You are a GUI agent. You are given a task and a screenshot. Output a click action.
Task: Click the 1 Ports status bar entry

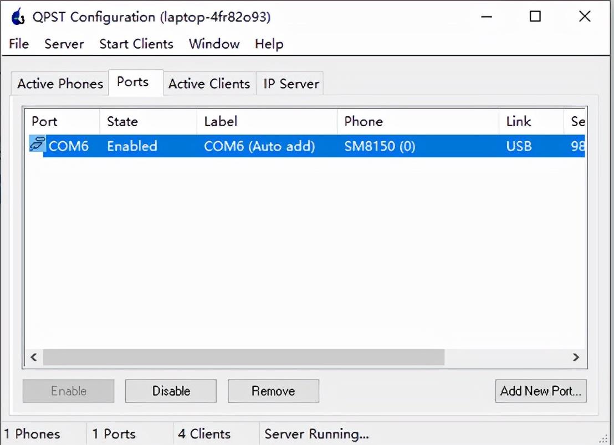[x=114, y=434]
